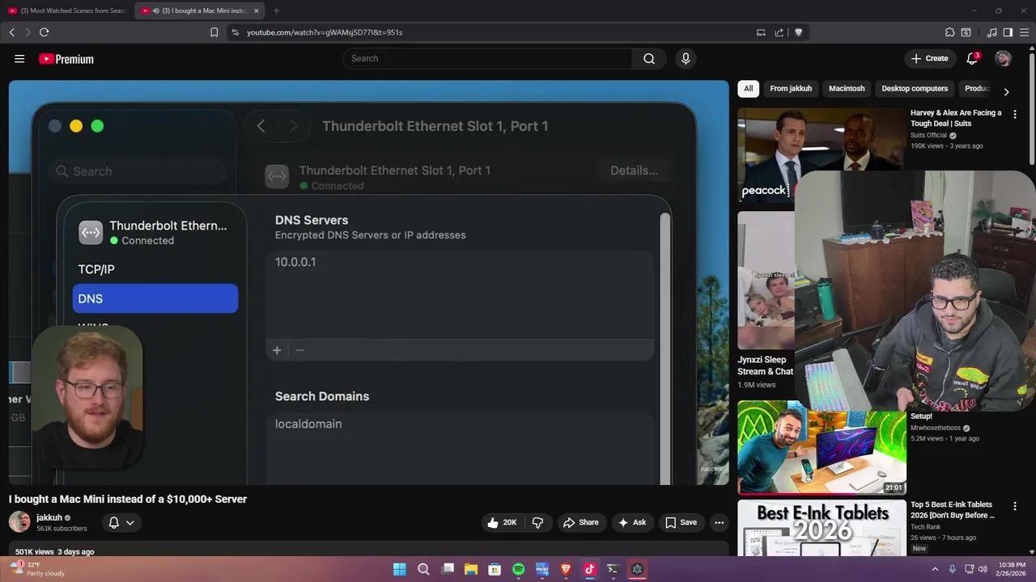Save the video to playlist
This screenshot has height=582, width=1036.
coord(681,522)
